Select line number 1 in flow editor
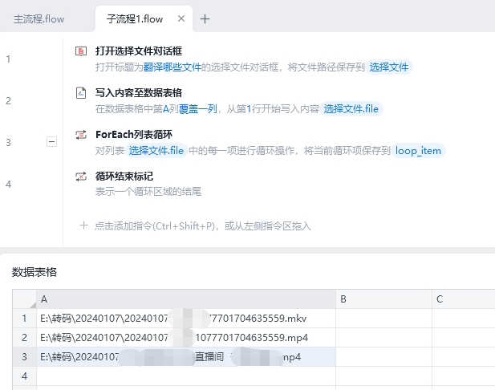 coord(8,59)
